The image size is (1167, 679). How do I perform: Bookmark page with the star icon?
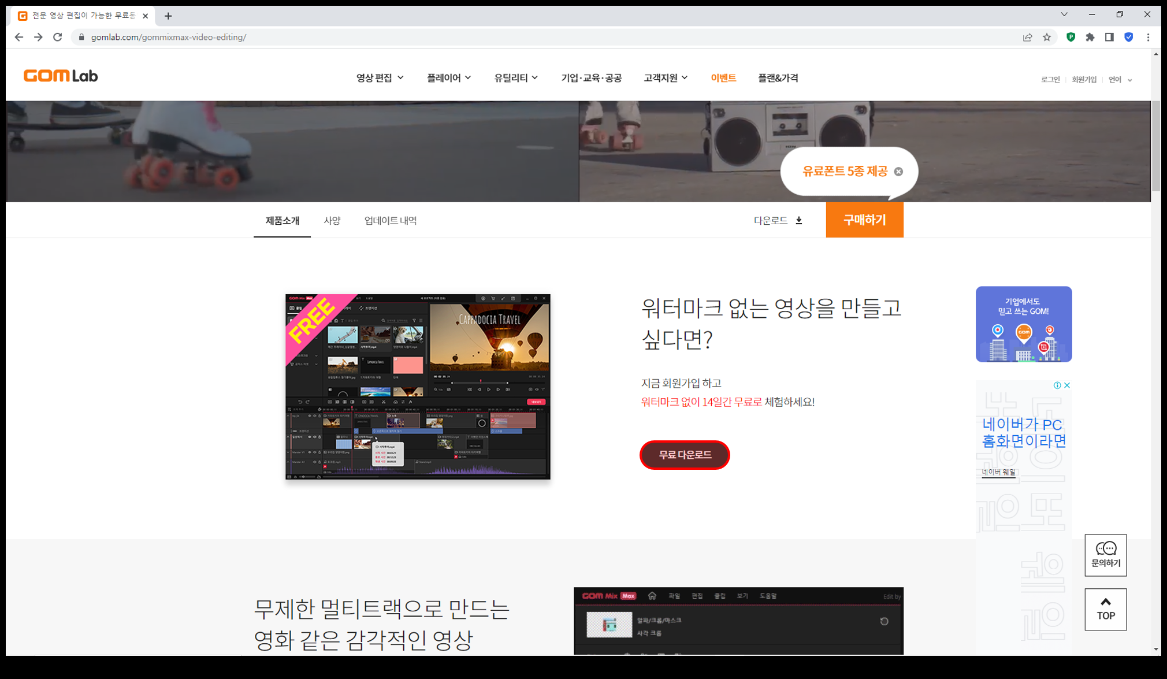pyautogui.click(x=1046, y=37)
